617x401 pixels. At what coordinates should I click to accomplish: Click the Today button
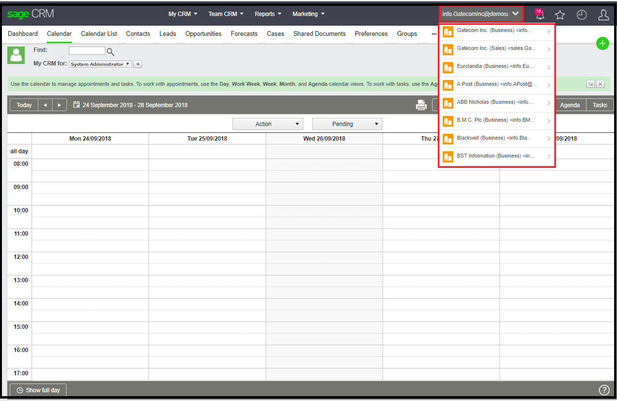point(24,105)
